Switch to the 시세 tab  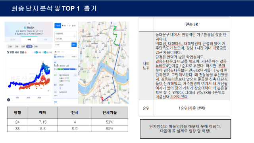pyautogui.click(x=29, y=40)
